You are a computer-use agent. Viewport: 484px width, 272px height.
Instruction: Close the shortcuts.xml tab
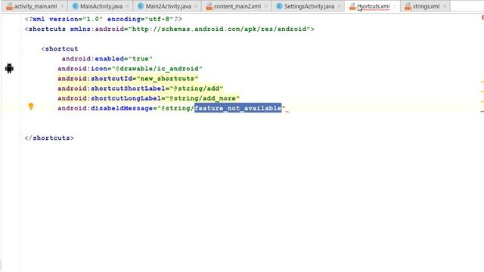point(395,6)
